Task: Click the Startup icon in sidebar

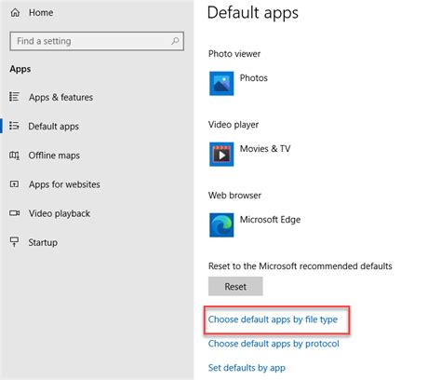Action: click(14, 242)
